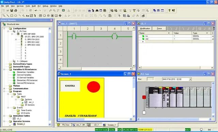Image resolution: width=218 pixels, height=132 pixels.
Task: Click the RUN status bar indicator
Action: 120,130
